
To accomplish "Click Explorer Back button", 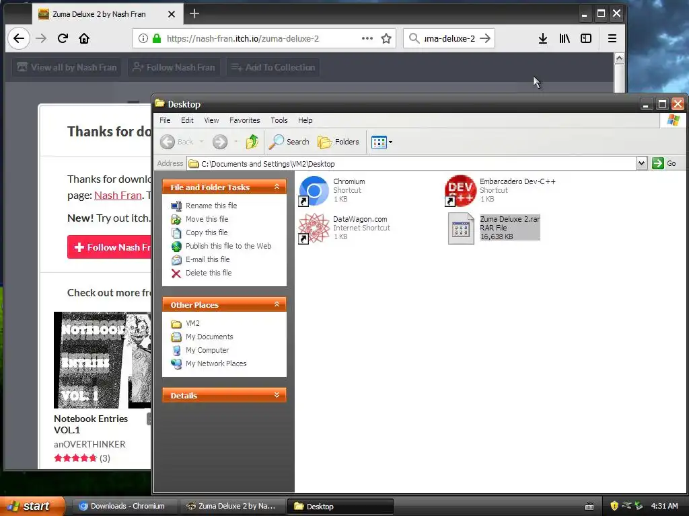I will click(177, 142).
